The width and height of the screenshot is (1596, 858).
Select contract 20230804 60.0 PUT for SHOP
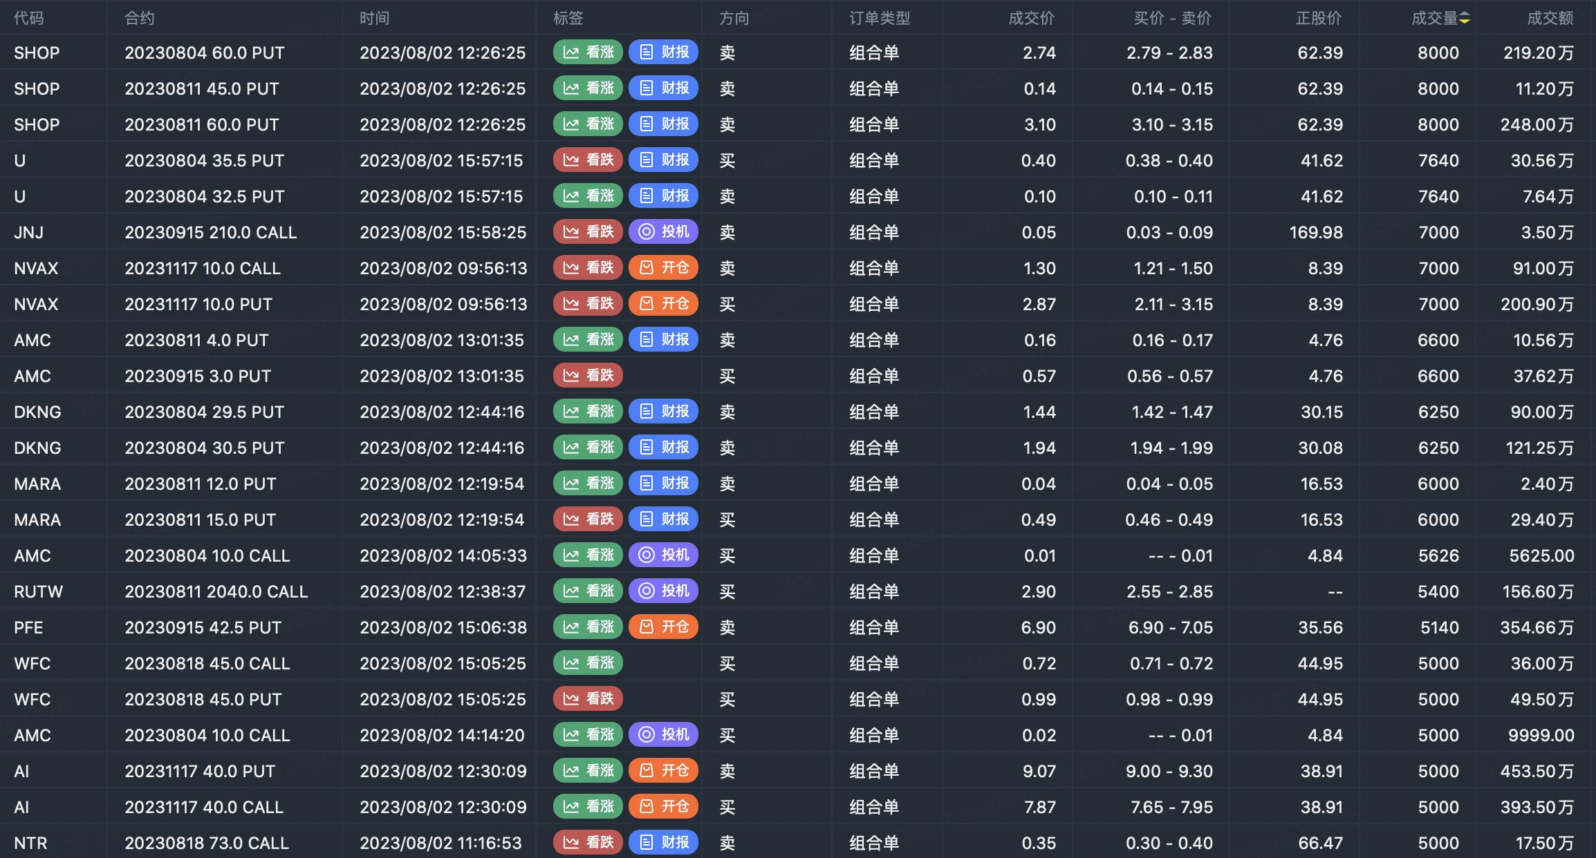205,53
